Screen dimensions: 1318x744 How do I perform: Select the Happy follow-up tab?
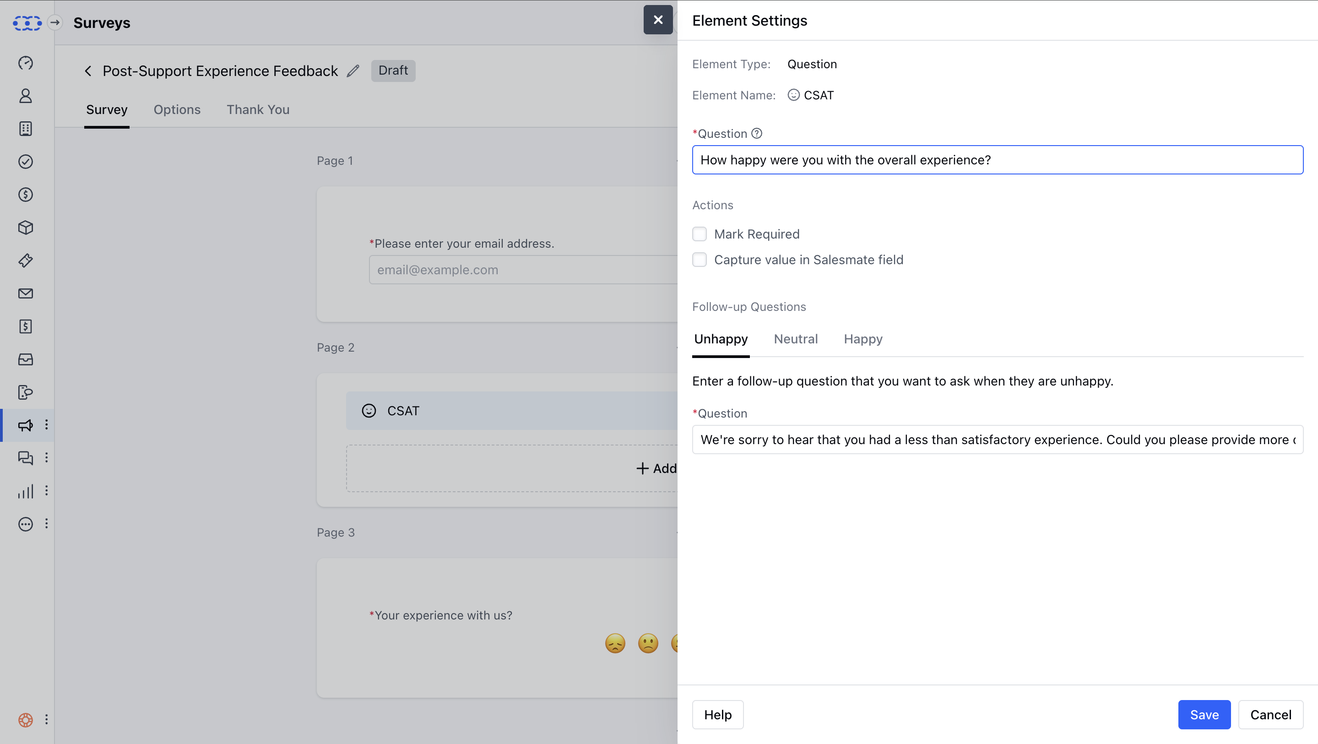[863, 339]
